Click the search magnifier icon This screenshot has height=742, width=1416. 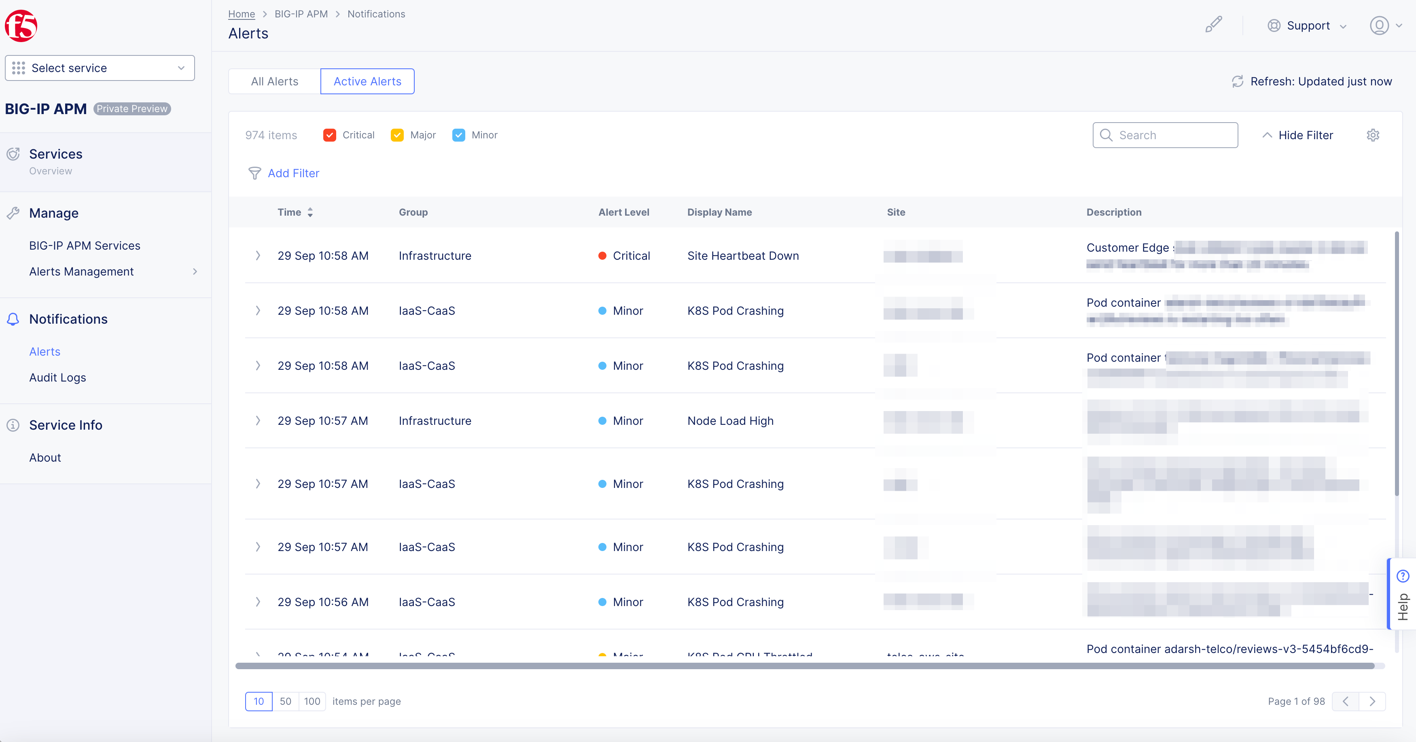1107,135
